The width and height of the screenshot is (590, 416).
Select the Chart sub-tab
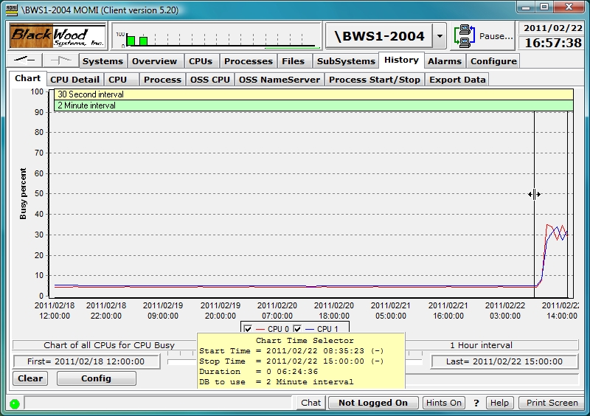coord(27,78)
